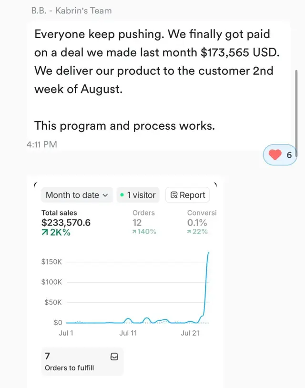Image resolution: width=305 pixels, height=388 pixels.
Task: Click the Conversion 22% trend indicator
Action: 197,232
